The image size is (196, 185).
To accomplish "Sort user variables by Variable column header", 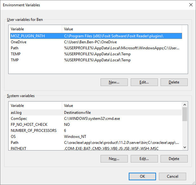I will point(35,29).
